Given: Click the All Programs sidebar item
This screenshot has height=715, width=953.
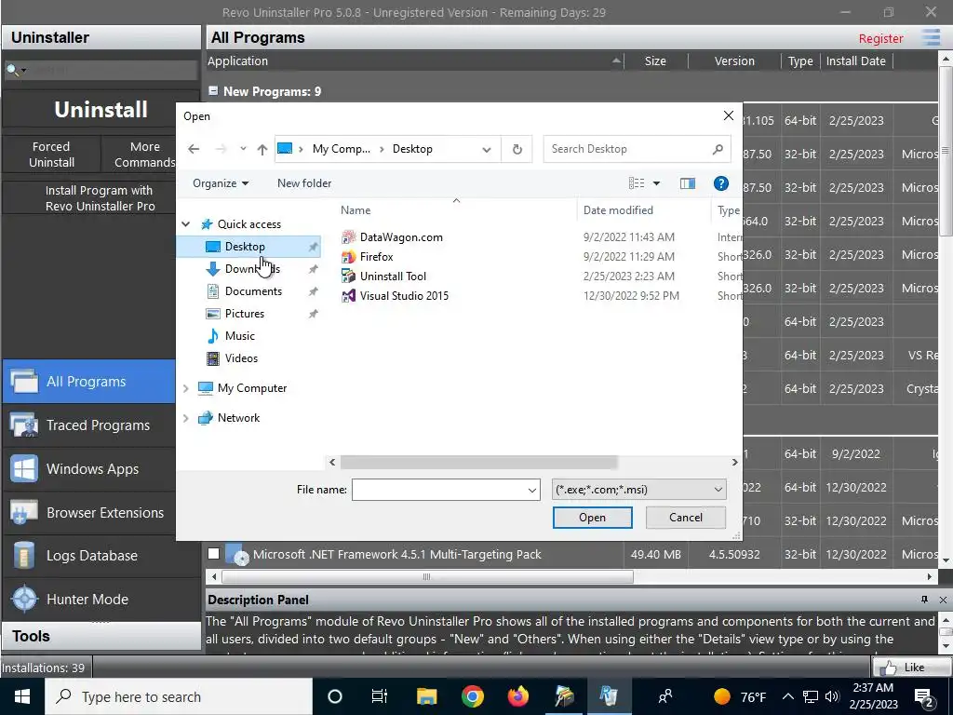Looking at the screenshot, I should click(88, 382).
